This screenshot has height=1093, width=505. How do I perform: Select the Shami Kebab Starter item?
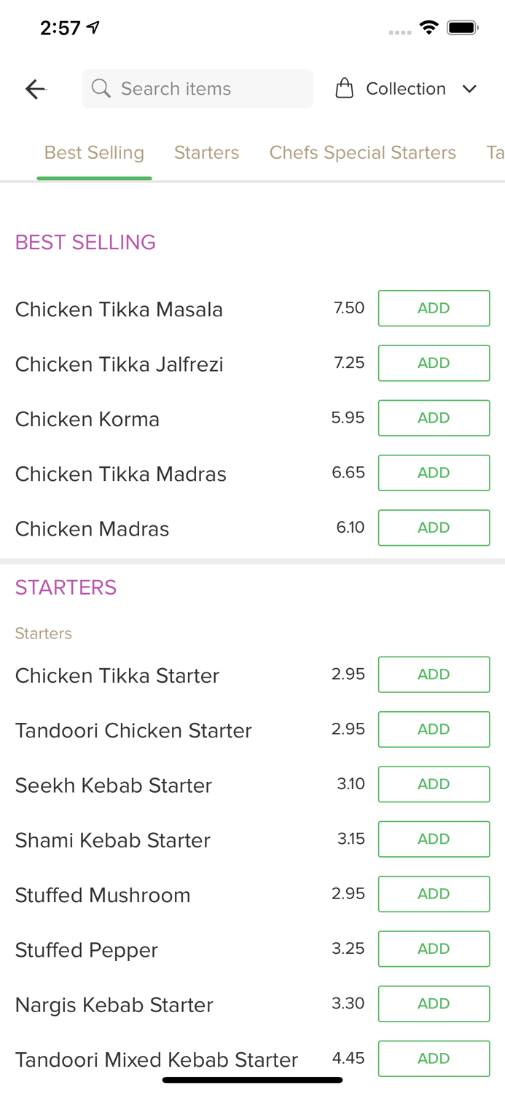pos(113,840)
